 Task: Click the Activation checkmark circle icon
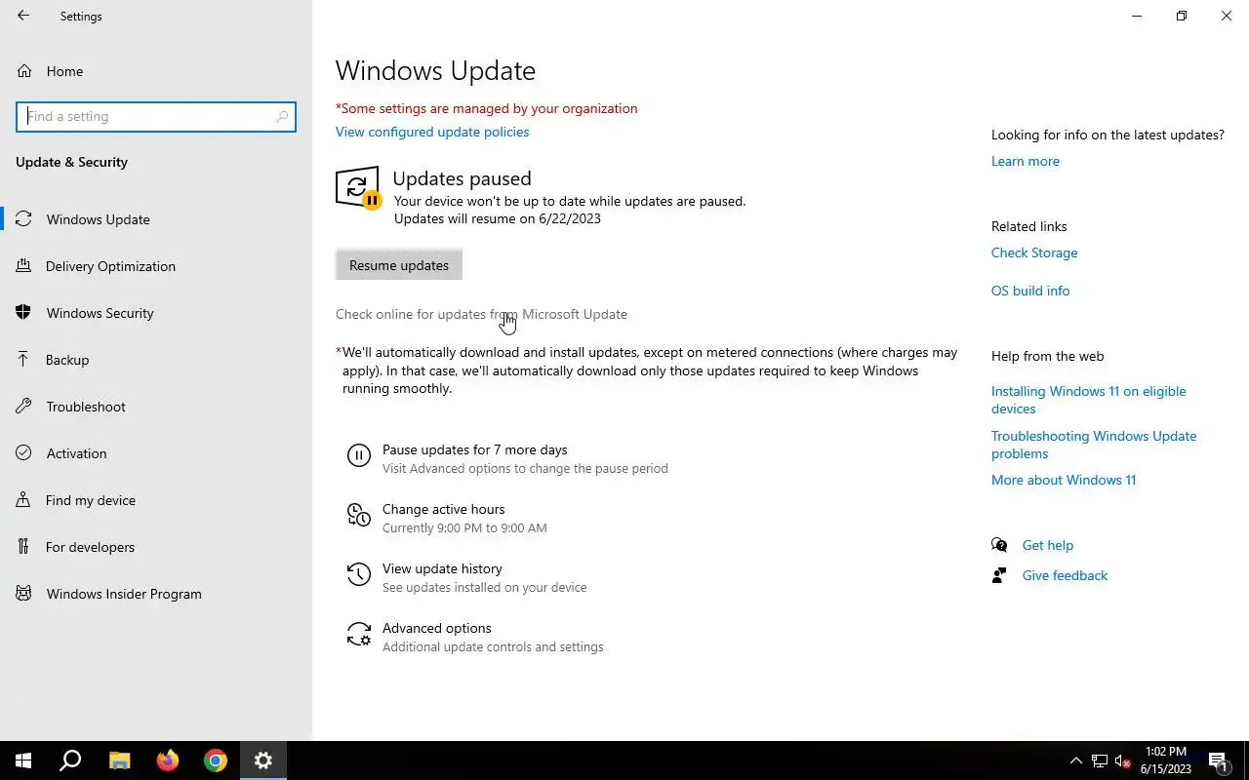24,453
